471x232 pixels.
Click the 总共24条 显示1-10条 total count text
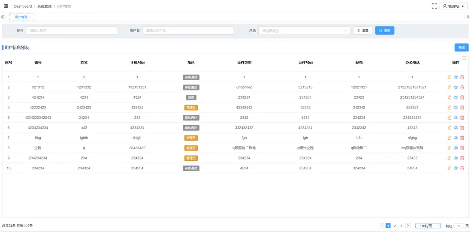point(18,226)
